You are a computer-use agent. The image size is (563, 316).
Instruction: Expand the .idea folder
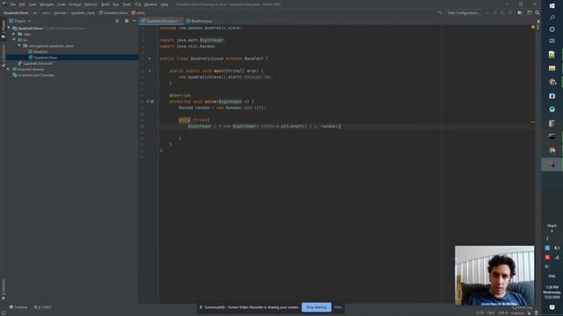click(x=14, y=34)
